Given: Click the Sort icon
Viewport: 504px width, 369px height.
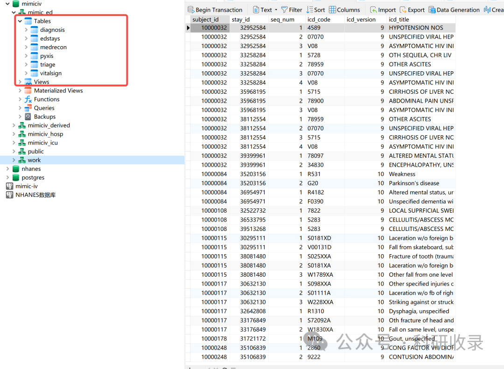Looking at the screenshot, I should [x=309, y=10].
